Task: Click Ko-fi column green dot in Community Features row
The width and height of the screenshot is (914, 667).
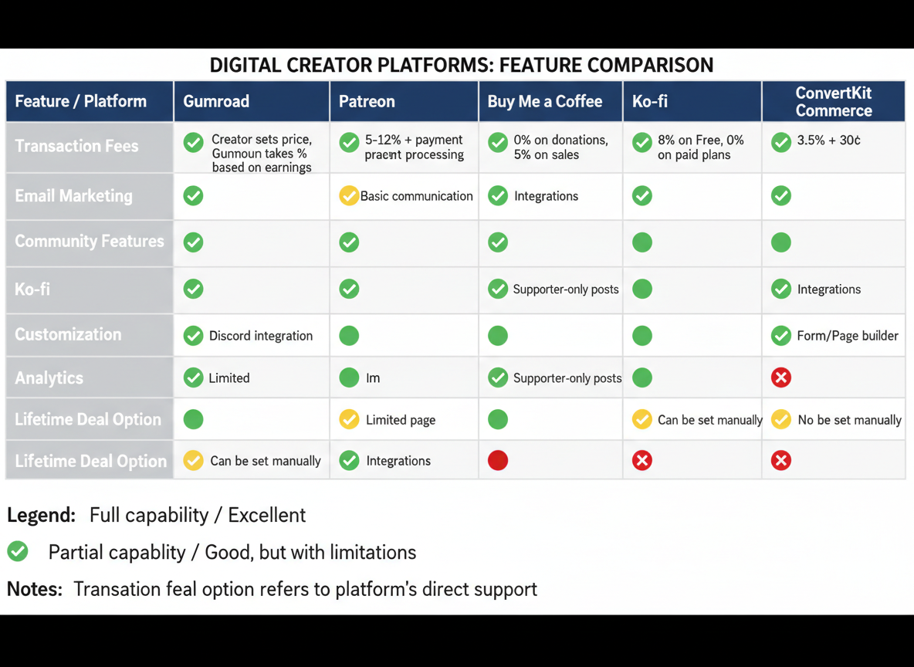Action: tap(641, 242)
